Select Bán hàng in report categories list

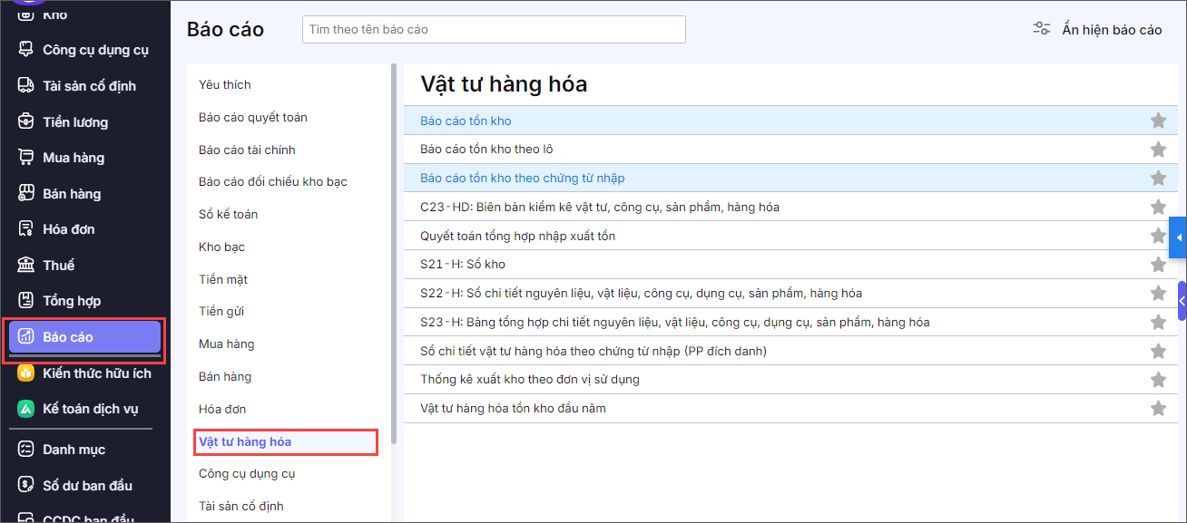[x=225, y=376]
